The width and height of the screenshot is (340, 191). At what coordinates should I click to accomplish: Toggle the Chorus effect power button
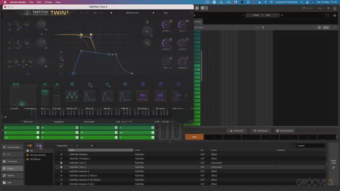pyautogui.click(x=171, y=40)
